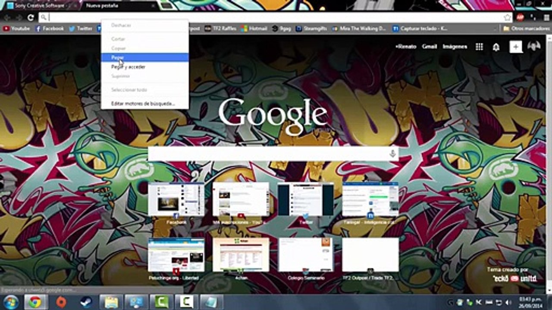Screen dimensions: 552x310
Task: Open the 9gag bookmark
Action: [281, 28]
